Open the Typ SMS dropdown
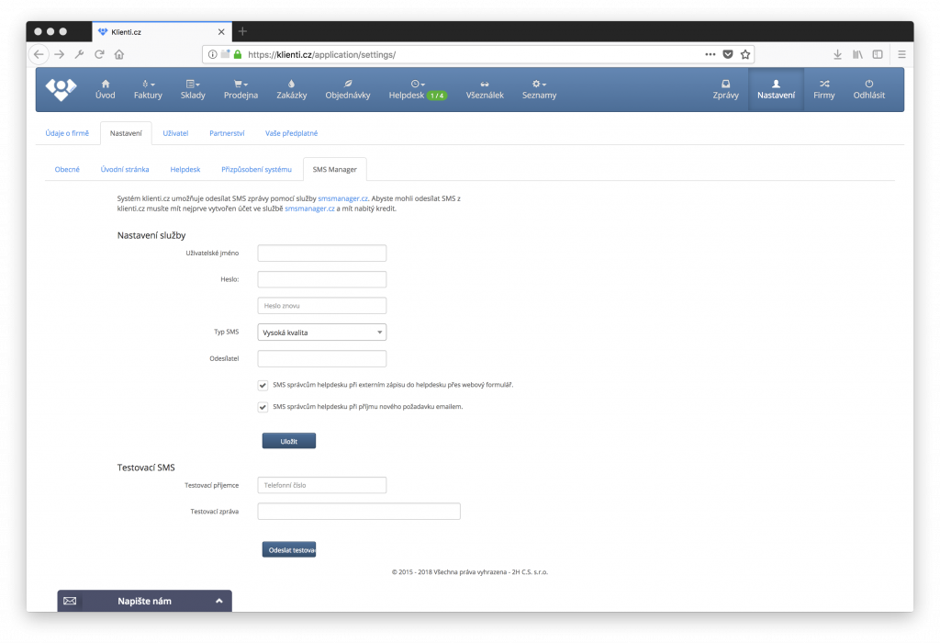940x643 pixels. click(x=321, y=333)
